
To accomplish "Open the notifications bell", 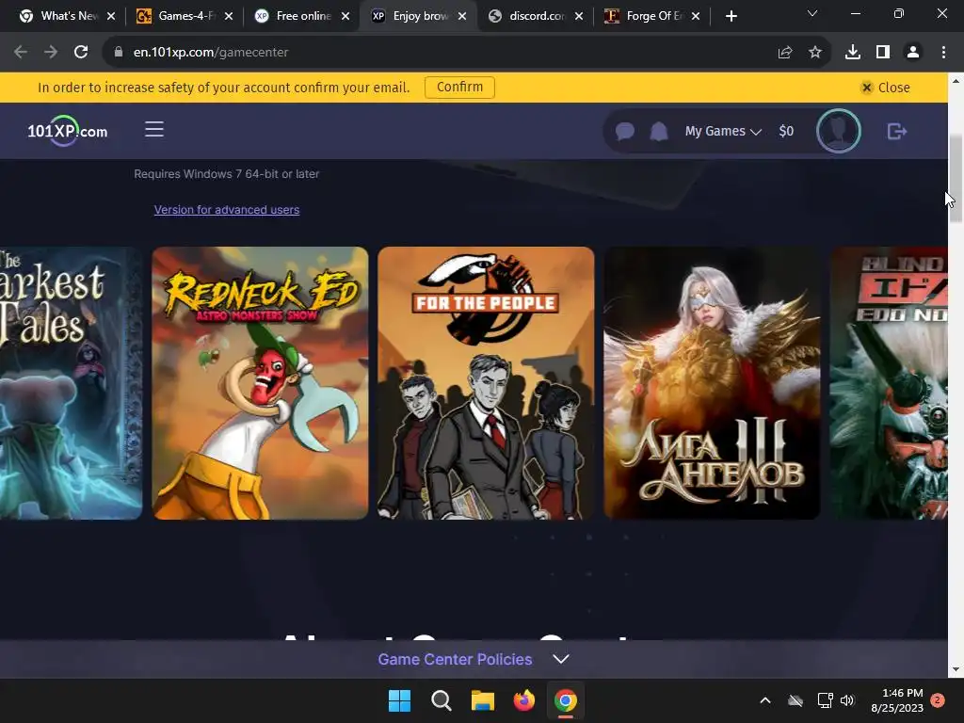I will click(x=659, y=131).
